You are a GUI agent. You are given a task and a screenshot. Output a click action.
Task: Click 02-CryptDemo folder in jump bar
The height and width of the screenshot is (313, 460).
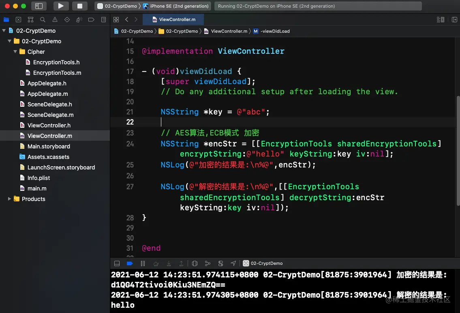[x=178, y=31]
